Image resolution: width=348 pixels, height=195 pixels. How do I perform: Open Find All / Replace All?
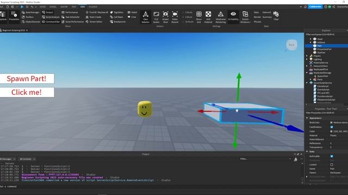pos(97,12)
